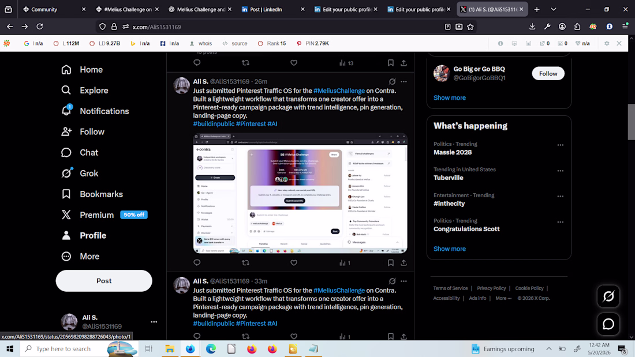The image size is (635, 357).
Task: Reply to the 33m post
Action: coord(197,336)
